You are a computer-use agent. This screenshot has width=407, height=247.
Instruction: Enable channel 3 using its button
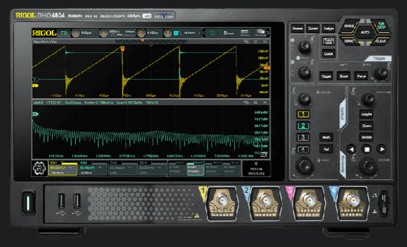(x=303, y=138)
